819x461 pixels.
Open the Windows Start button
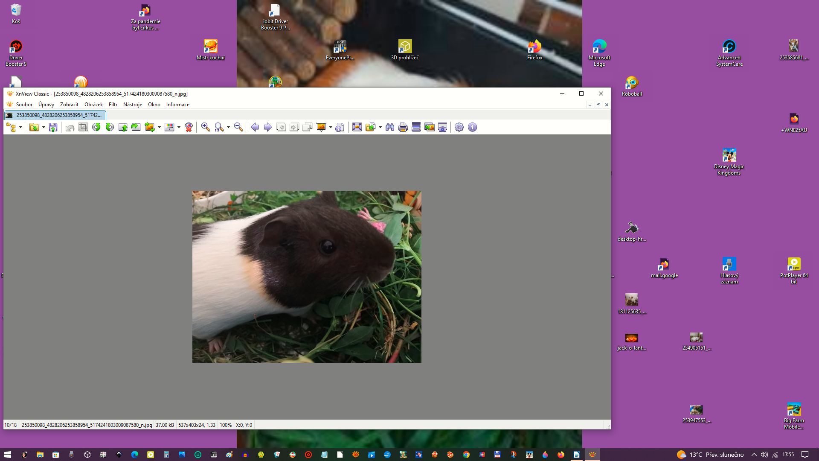click(x=7, y=455)
